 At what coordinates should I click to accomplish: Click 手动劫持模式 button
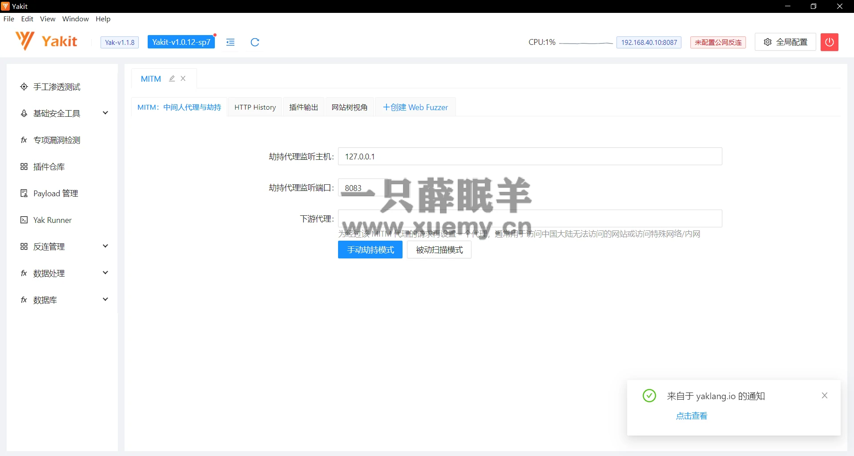370,250
